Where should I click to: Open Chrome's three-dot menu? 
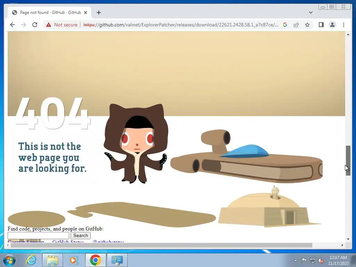[x=343, y=25]
